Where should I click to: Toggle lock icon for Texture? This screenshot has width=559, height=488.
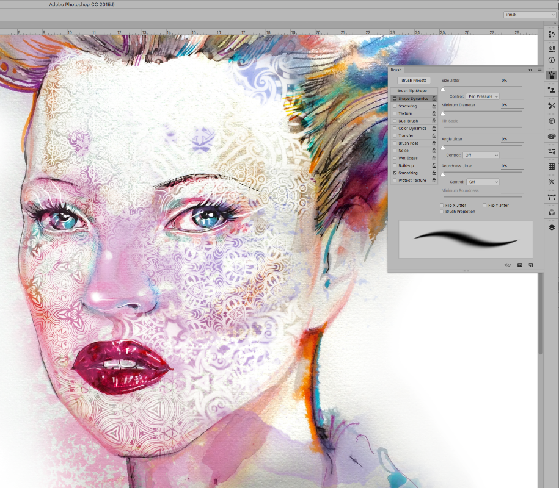tap(434, 113)
